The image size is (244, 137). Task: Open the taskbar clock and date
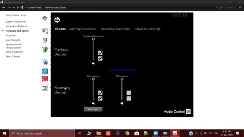pyautogui.click(x=226, y=133)
